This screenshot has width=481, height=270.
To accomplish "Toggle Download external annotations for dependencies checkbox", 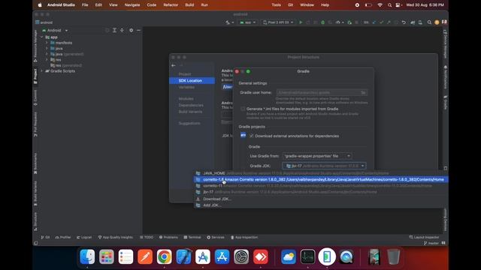I will (x=252, y=136).
